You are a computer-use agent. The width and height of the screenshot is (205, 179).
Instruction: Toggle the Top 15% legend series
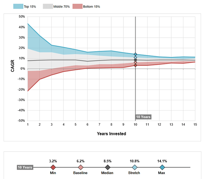point(24,6)
